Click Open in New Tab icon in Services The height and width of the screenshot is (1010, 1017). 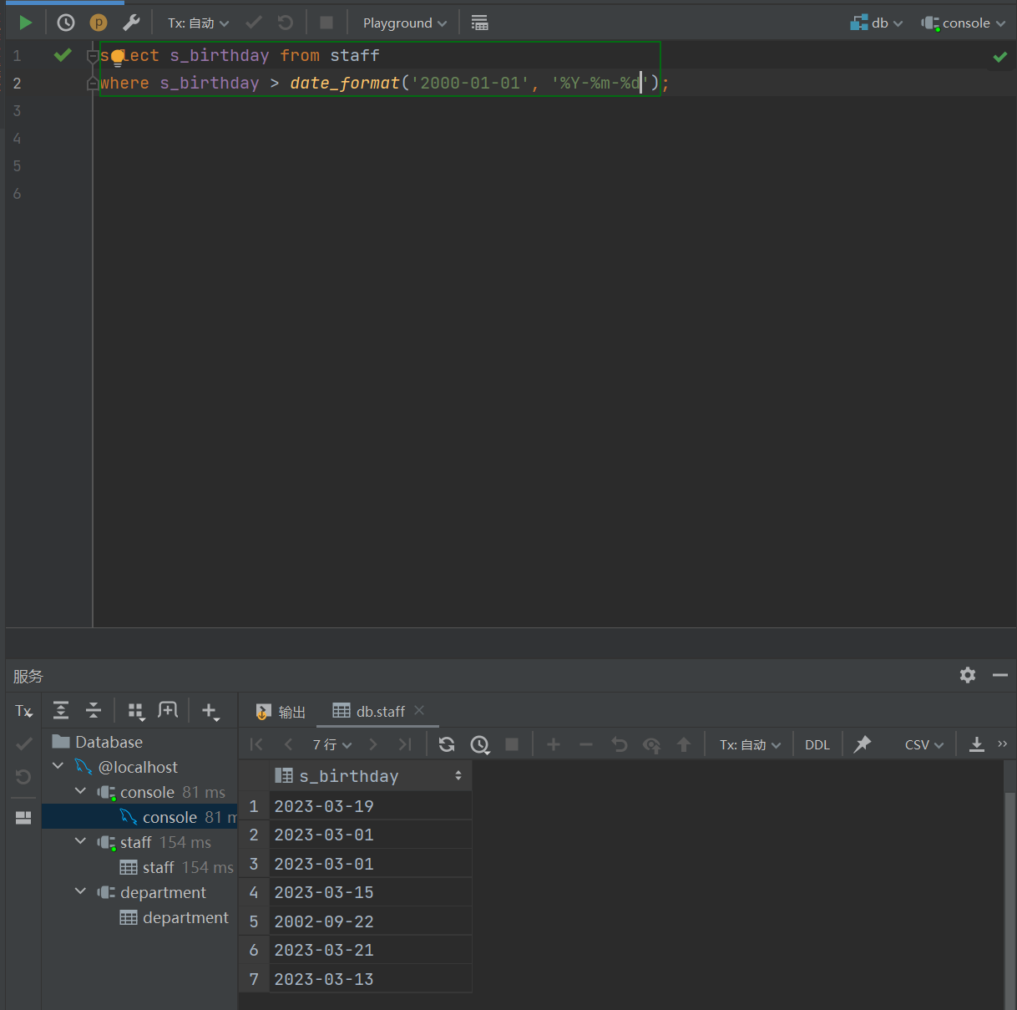tap(168, 711)
